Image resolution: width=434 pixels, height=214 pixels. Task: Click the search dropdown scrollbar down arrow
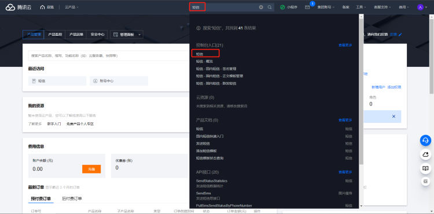(x=361, y=206)
